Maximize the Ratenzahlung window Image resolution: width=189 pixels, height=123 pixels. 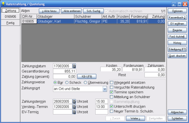tap(179, 4)
